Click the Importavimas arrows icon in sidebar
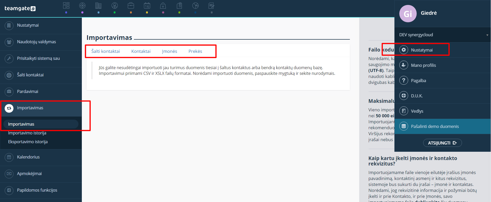 (9, 108)
